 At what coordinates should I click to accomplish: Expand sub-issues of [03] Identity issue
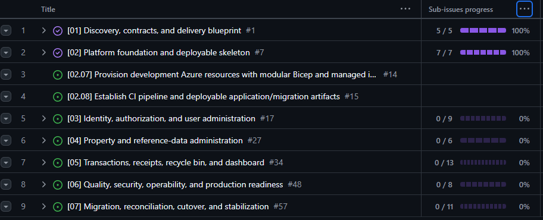coord(43,119)
